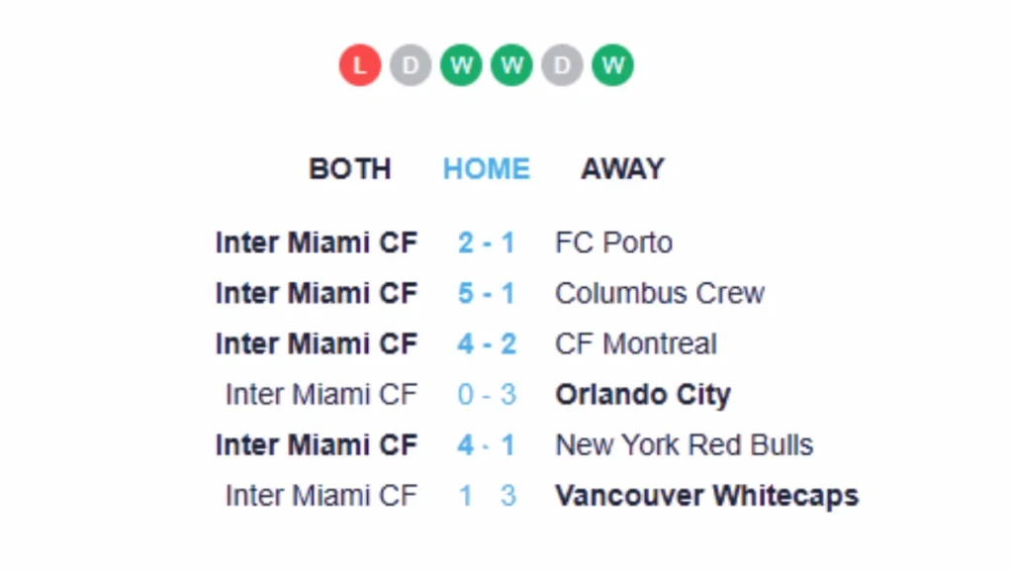Open the 4 - 2 score versus CF Montreal
Screen dimensions: 1013x570
point(487,343)
